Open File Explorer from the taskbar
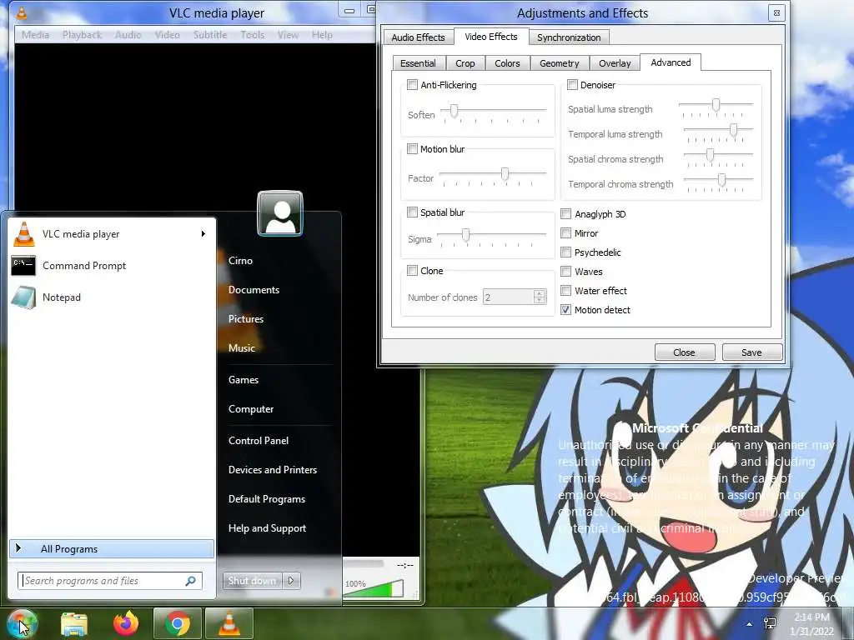Image resolution: width=854 pixels, height=640 pixels. pos(74,623)
